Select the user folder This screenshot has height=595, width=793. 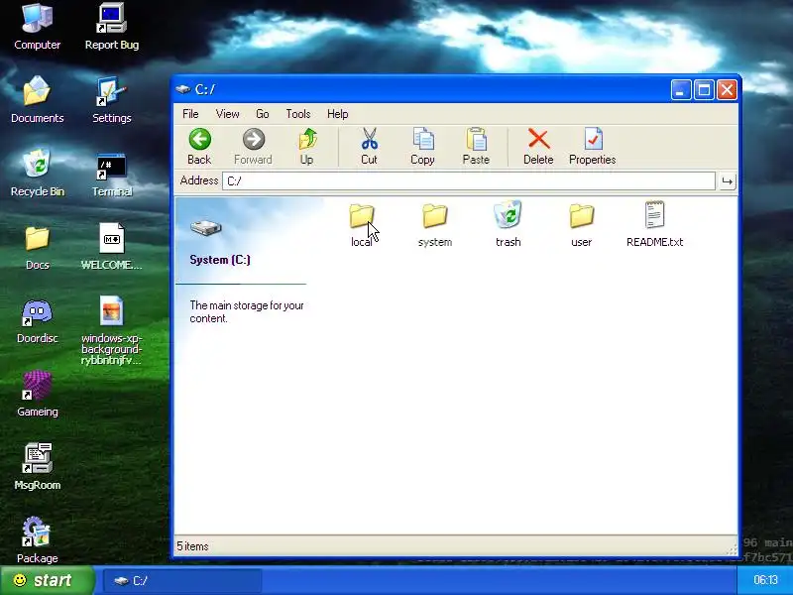pos(582,225)
